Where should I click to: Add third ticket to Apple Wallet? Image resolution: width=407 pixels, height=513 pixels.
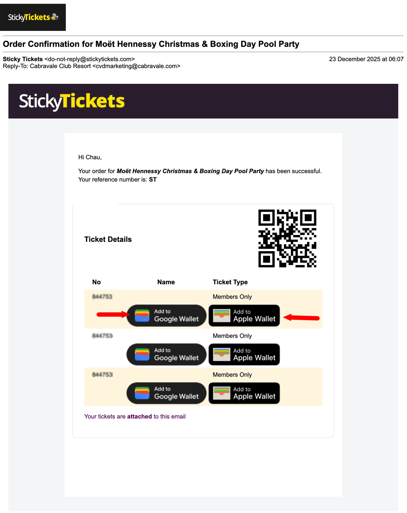[x=244, y=393]
